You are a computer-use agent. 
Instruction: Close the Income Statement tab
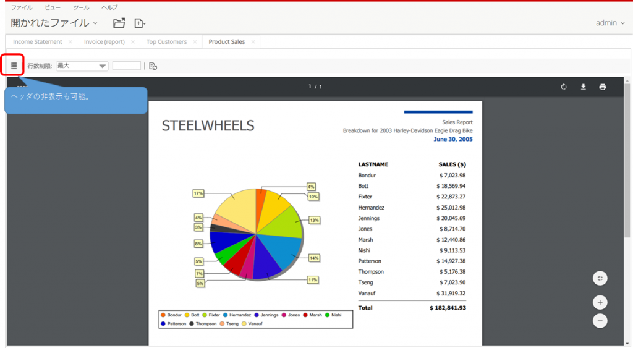click(70, 42)
